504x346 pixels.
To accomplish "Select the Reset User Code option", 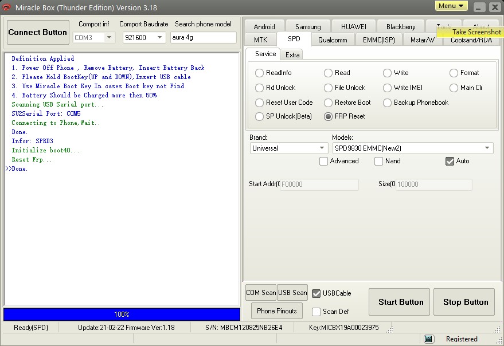I will click(x=284, y=103).
